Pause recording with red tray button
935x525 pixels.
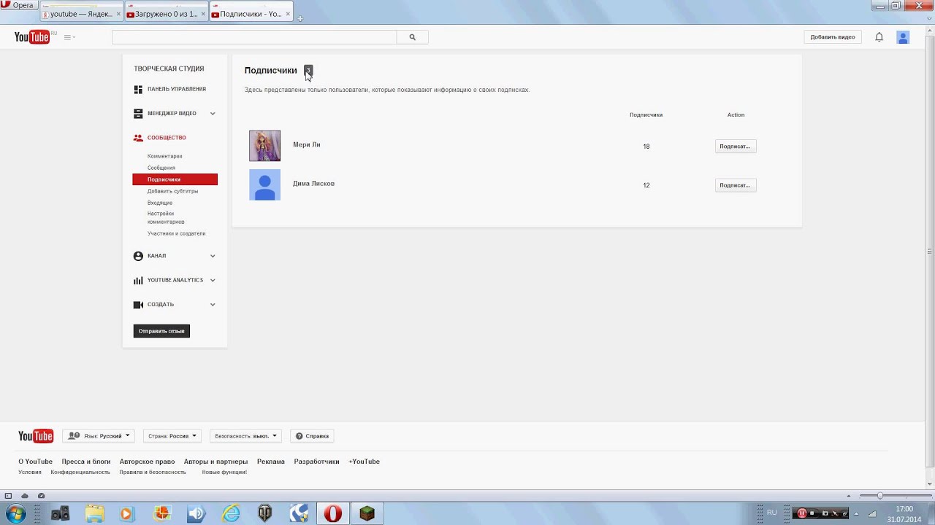[x=801, y=513]
